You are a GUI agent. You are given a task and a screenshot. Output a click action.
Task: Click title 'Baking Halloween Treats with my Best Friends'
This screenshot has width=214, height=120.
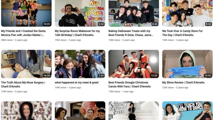[131, 33]
